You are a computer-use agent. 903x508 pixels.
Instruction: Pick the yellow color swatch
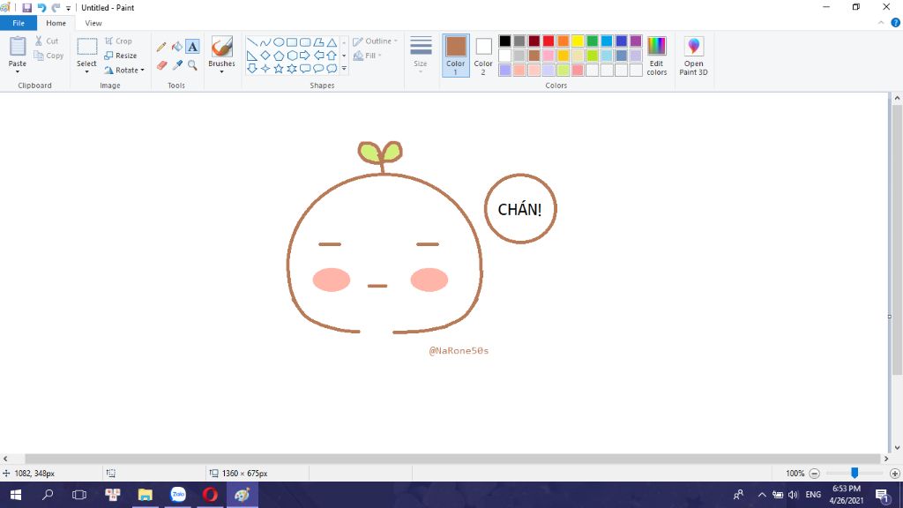[x=578, y=41]
